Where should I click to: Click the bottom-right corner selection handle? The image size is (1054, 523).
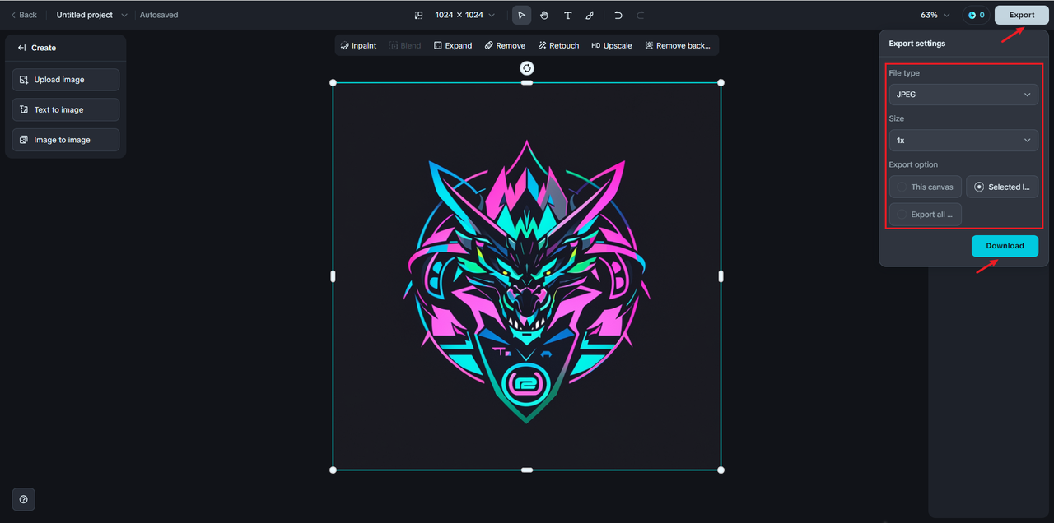pos(721,470)
